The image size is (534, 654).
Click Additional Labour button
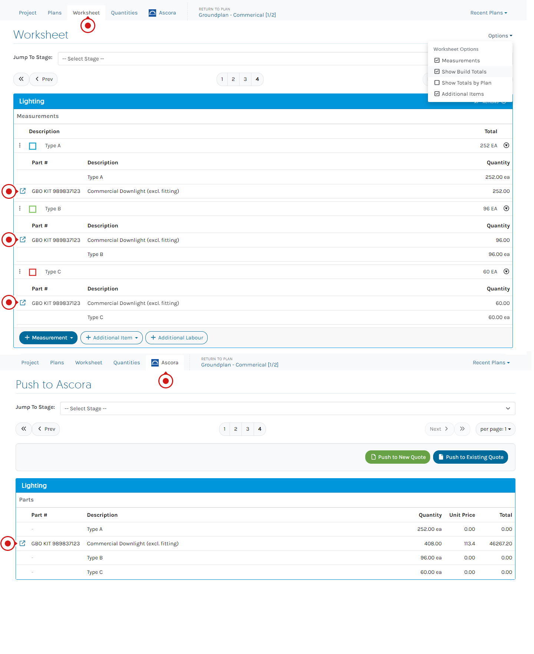tap(177, 338)
